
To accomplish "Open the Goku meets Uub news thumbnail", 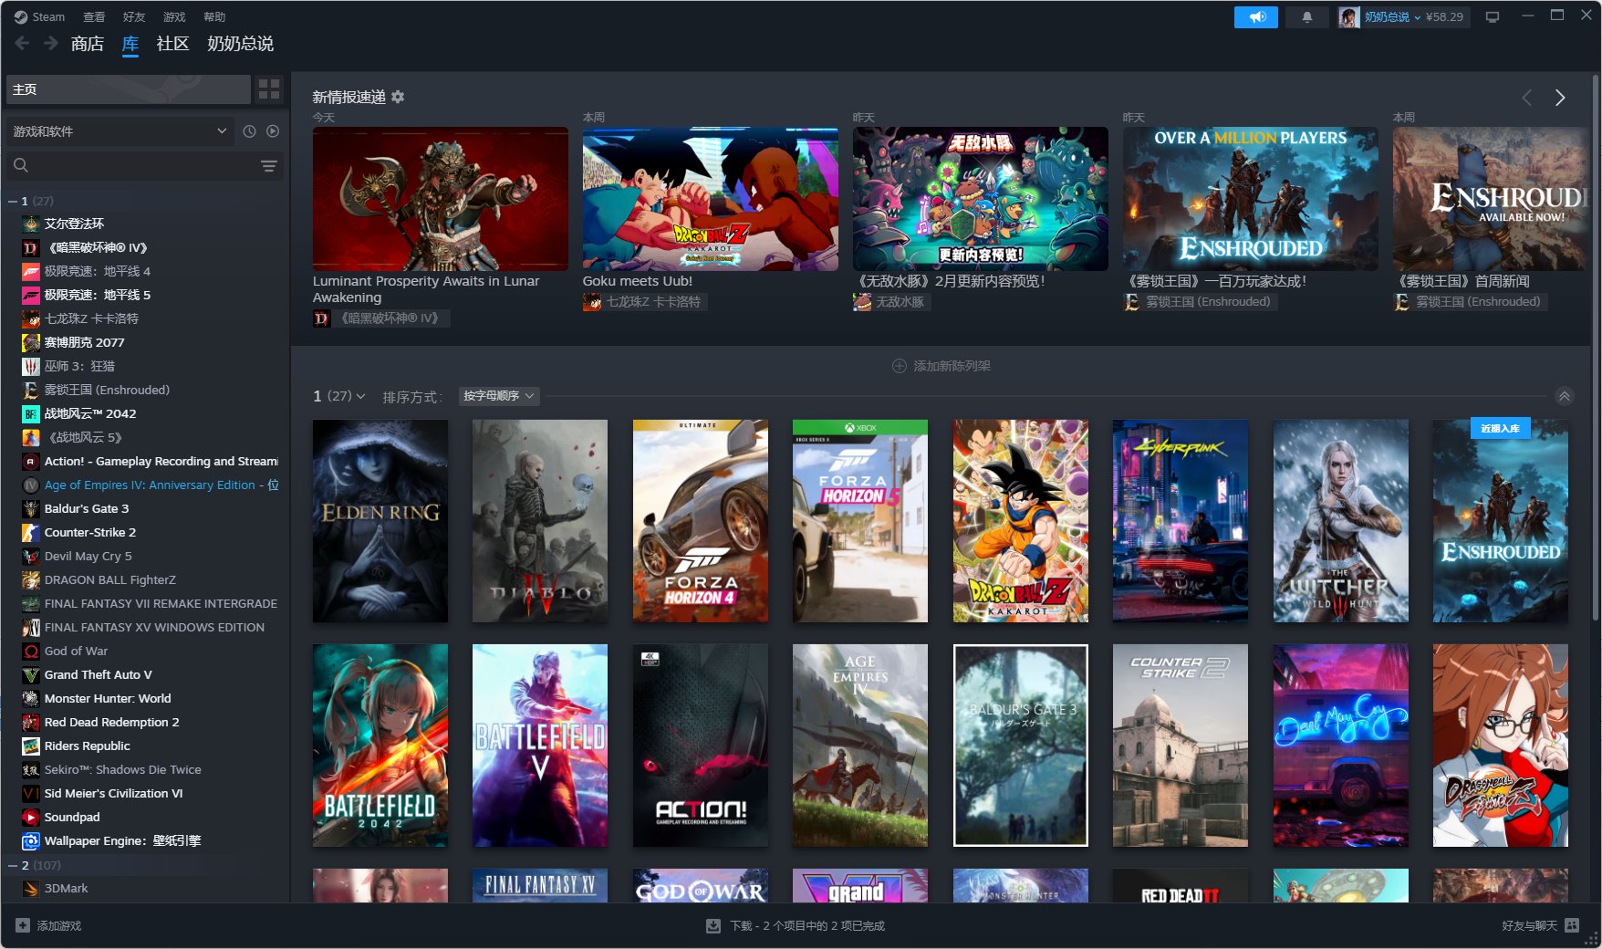I will click(x=711, y=199).
